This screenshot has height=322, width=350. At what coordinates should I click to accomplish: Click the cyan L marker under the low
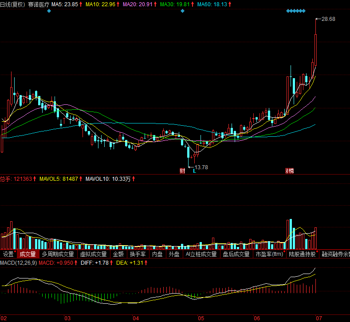click(x=194, y=171)
